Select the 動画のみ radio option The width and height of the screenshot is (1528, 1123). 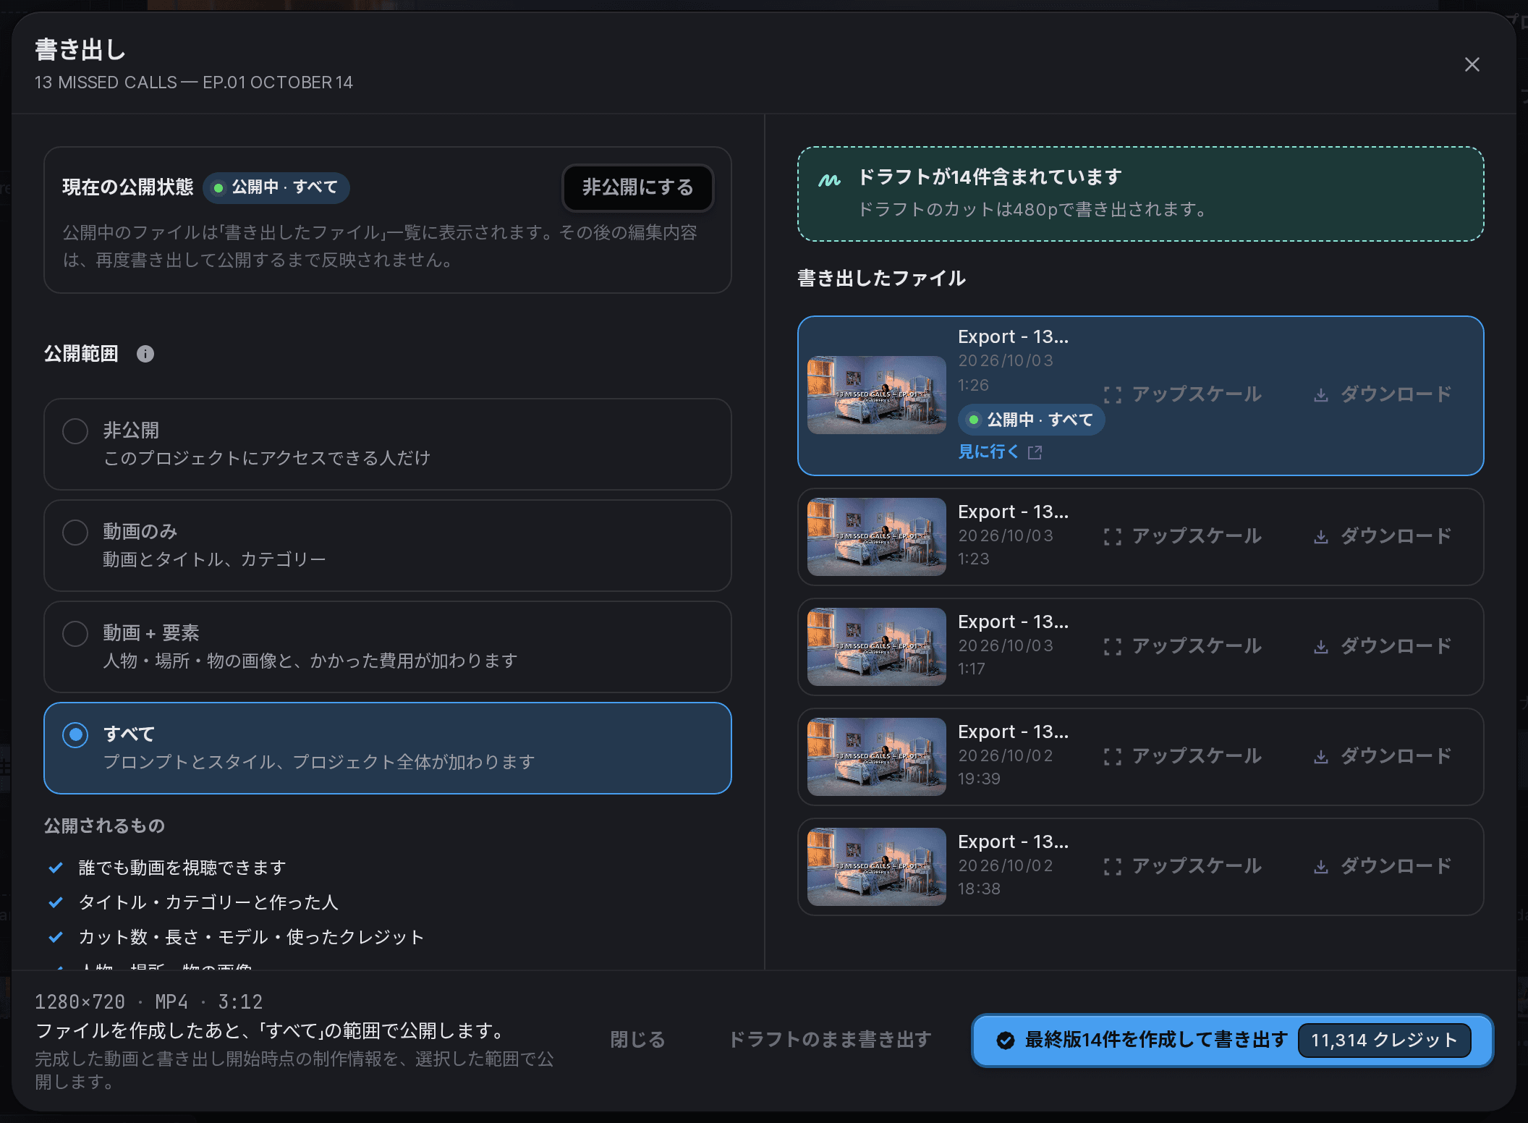(x=387, y=546)
